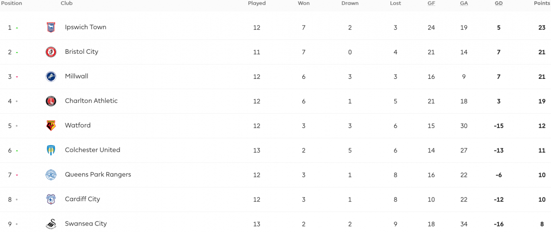Open the Queens Park Rangers link
The height and width of the screenshot is (232, 551).
click(x=98, y=174)
